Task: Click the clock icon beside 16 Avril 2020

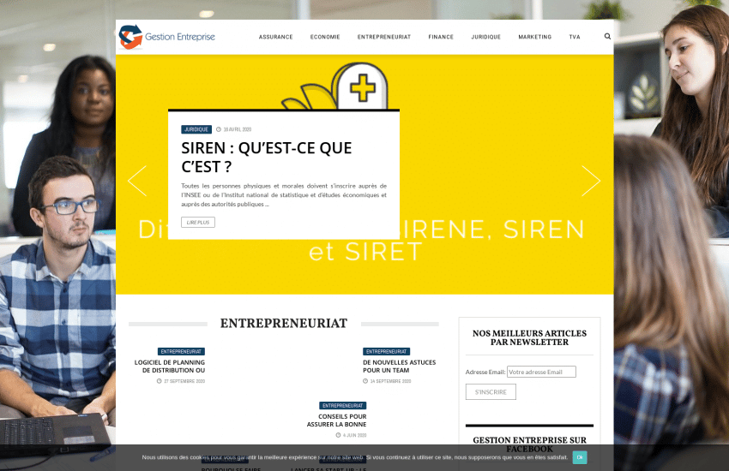Action: click(x=219, y=130)
